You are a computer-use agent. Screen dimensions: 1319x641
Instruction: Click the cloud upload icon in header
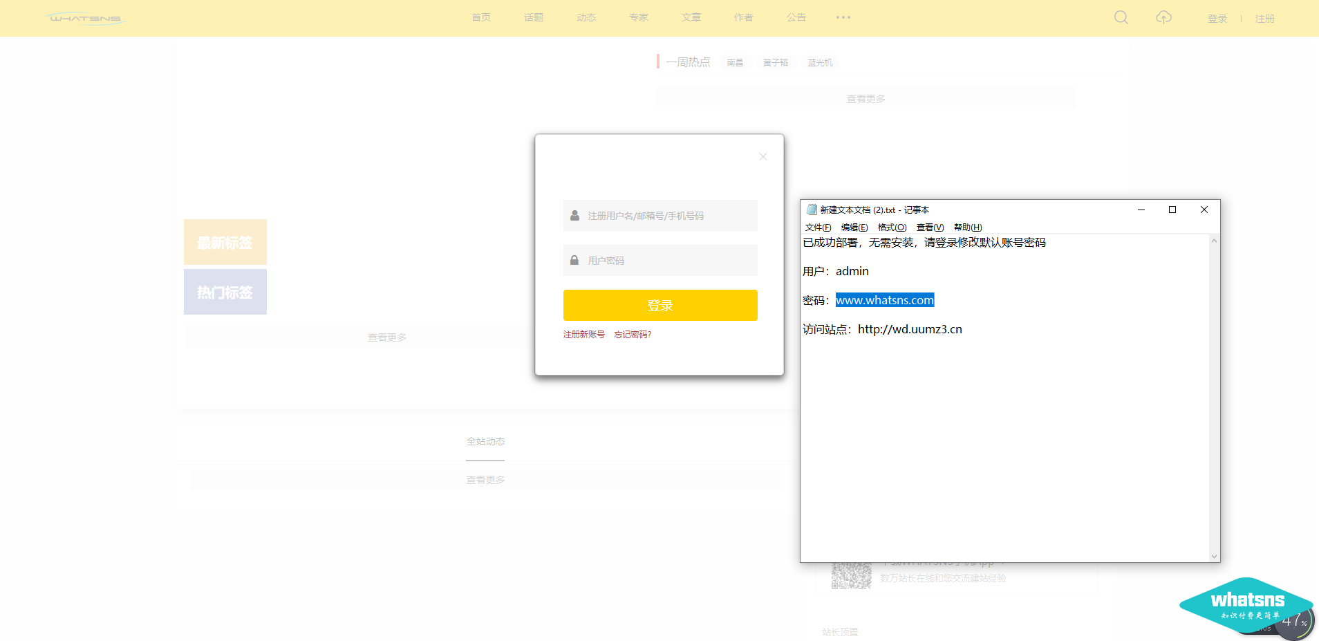coord(1163,17)
